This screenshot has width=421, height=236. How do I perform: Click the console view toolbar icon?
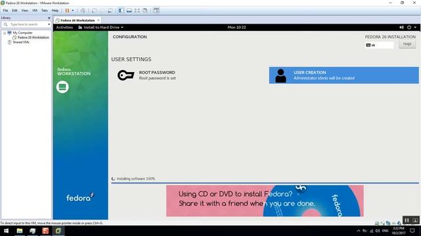coord(157,10)
